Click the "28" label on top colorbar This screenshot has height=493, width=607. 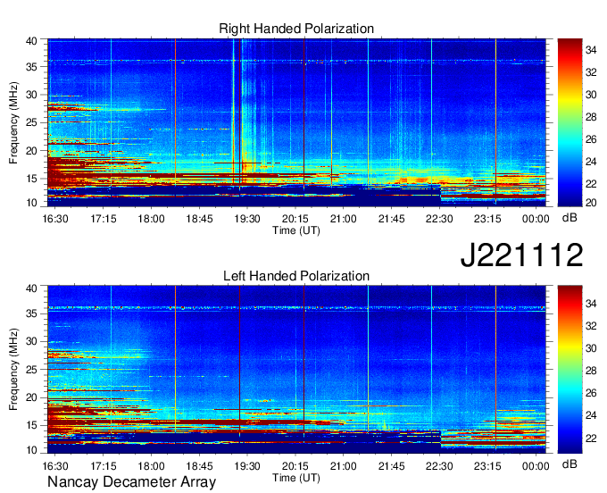tap(591, 117)
